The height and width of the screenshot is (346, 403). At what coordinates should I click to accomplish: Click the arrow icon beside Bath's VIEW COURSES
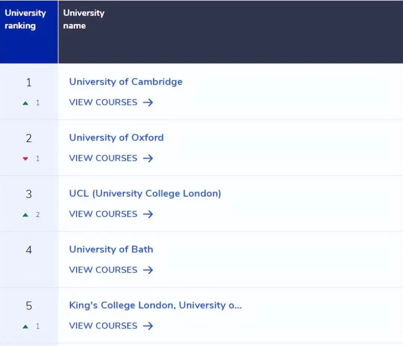click(148, 270)
